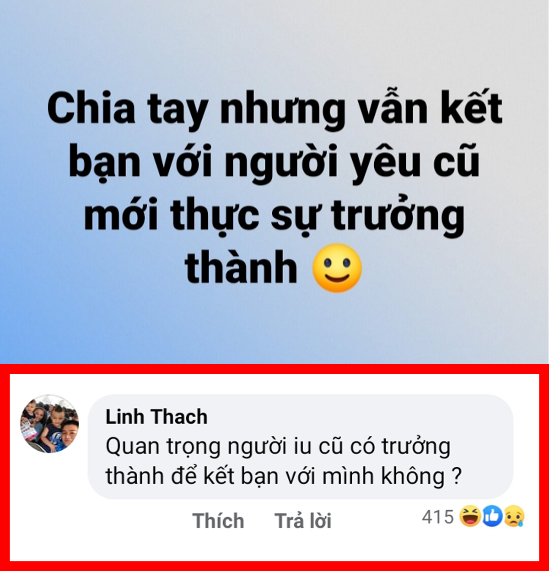Click the post line "bạn với người yêu cũ"
The height and width of the screenshot is (571, 549).
coord(274,162)
